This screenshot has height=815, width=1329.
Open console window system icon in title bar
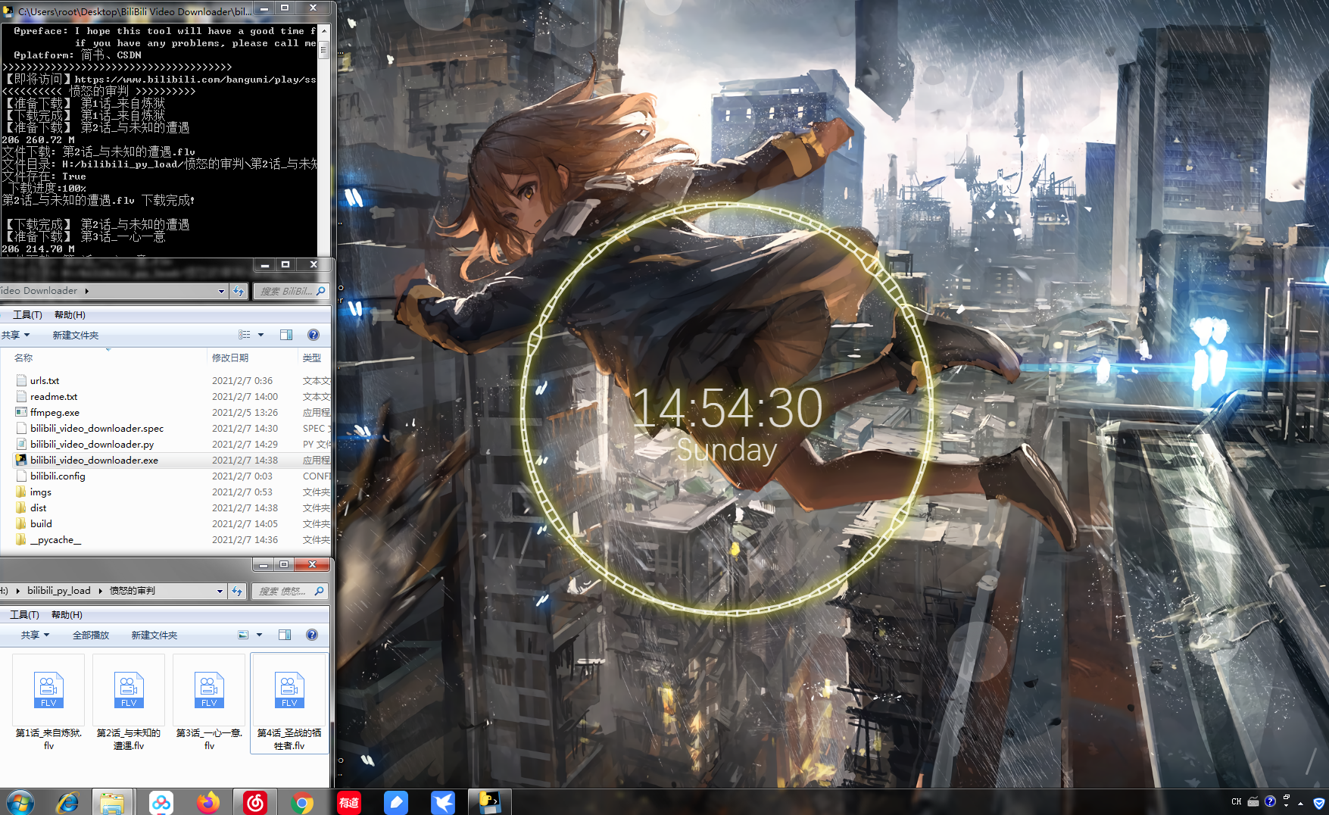(x=8, y=11)
